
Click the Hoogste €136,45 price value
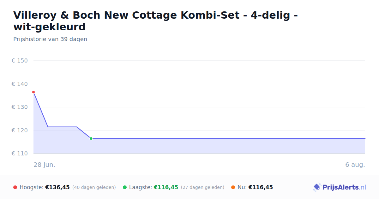(57, 187)
